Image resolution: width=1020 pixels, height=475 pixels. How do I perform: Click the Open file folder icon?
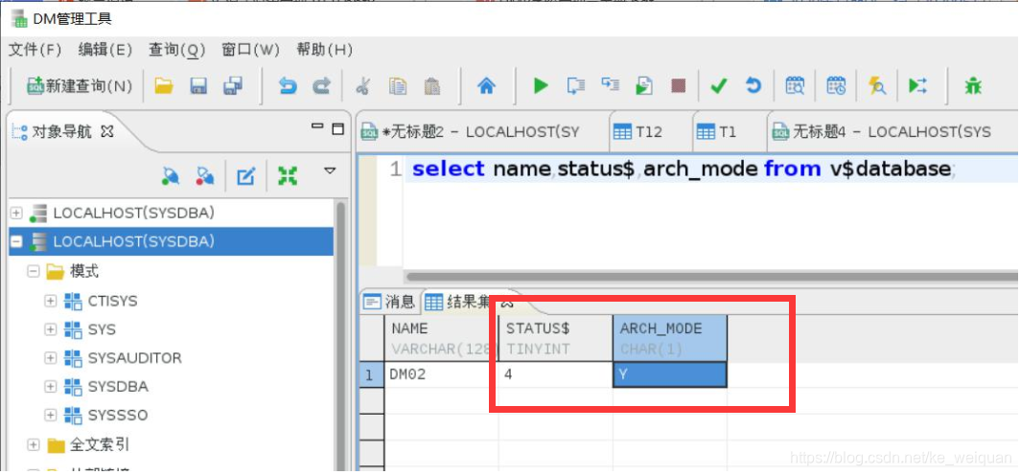click(x=163, y=86)
